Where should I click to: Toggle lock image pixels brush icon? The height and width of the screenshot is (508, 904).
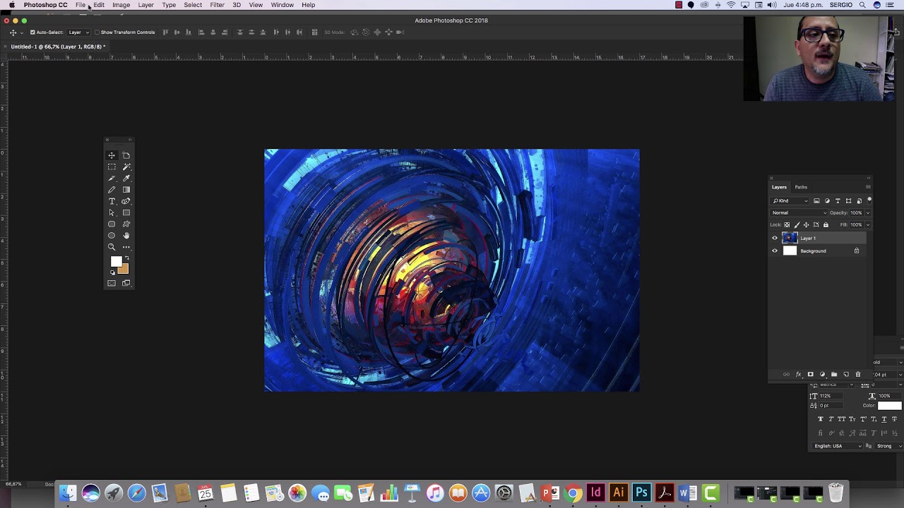[797, 225]
